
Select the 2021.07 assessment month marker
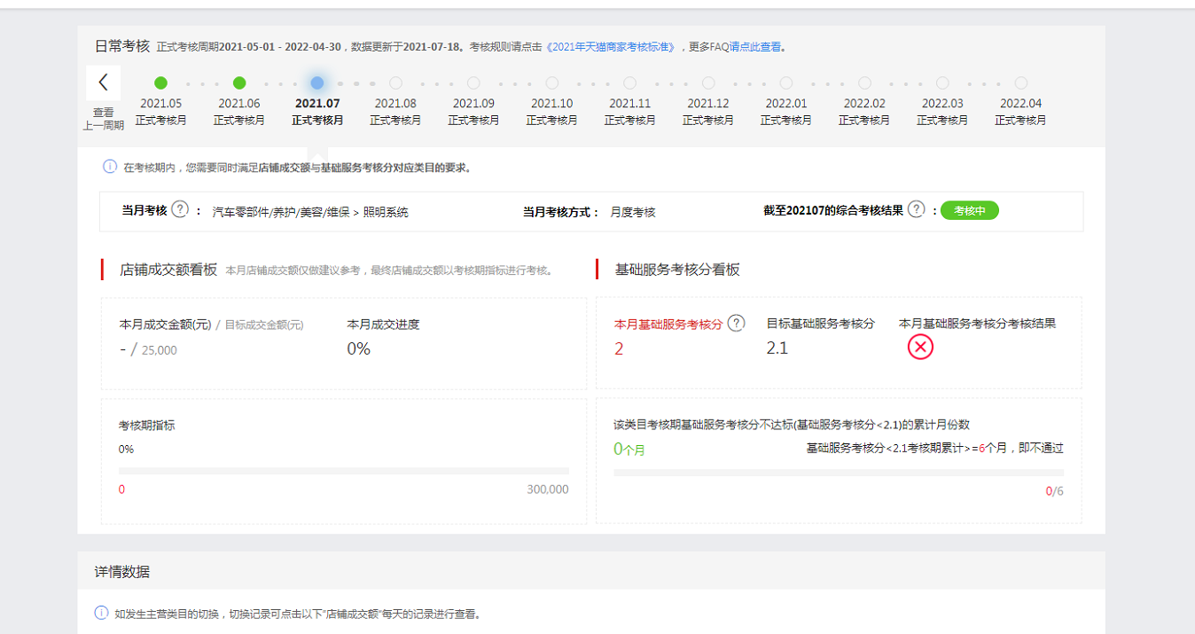[317, 83]
